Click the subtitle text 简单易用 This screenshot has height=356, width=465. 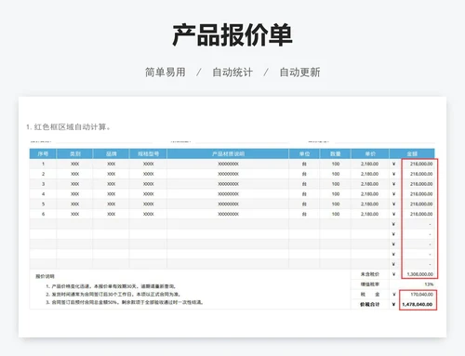coord(166,73)
